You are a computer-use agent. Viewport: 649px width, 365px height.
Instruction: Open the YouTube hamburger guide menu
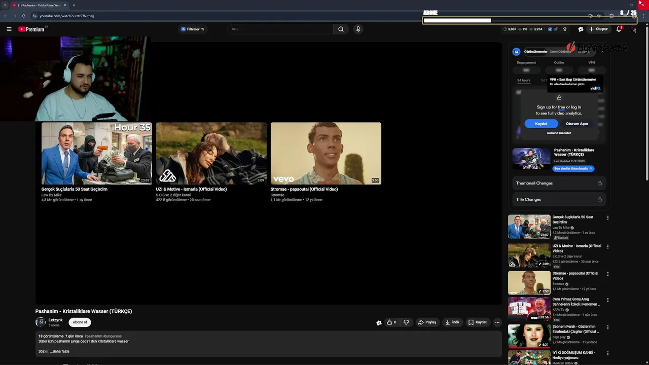(9, 29)
